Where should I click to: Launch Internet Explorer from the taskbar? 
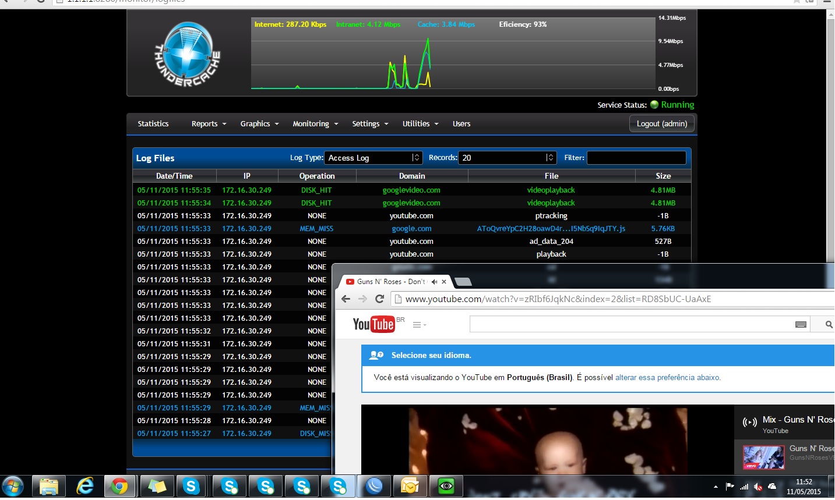pos(85,486)
